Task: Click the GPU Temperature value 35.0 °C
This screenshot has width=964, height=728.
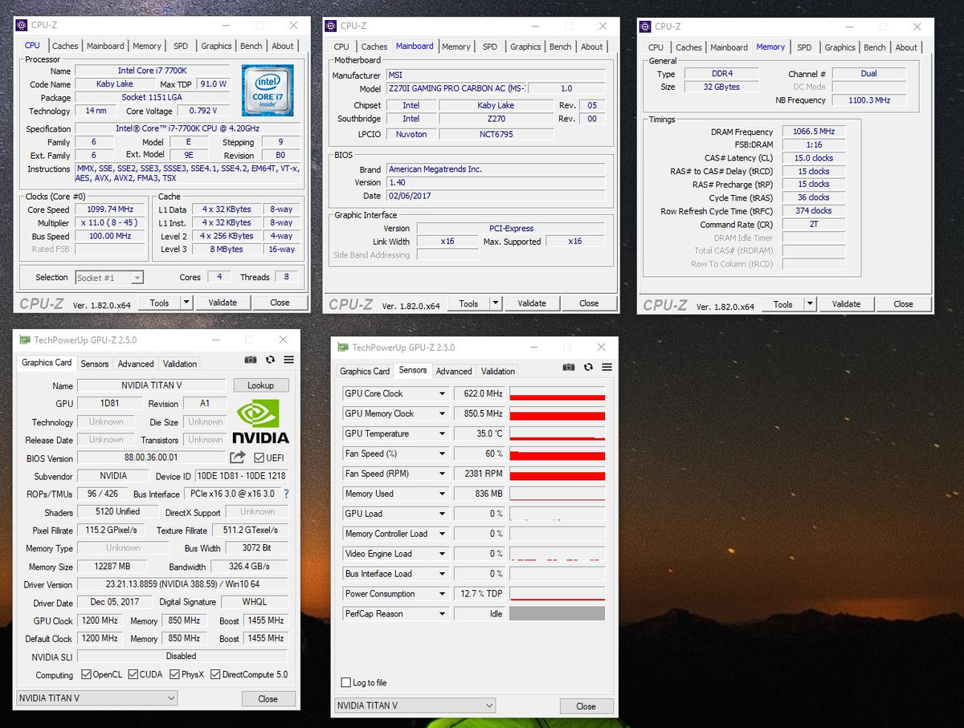Action: tap(480, 433)
